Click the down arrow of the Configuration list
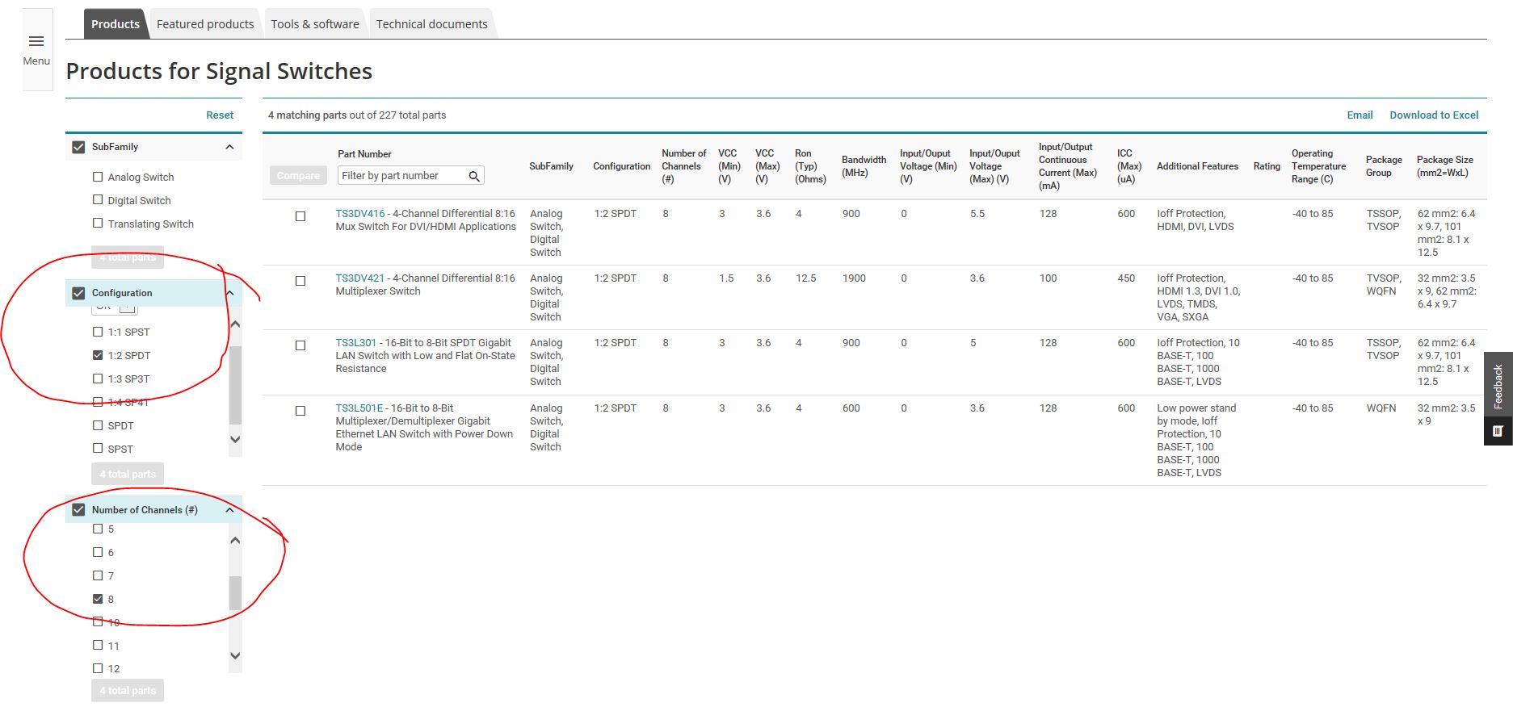Viewport: 1513px width, 707px height. click(x=235, y=440)
